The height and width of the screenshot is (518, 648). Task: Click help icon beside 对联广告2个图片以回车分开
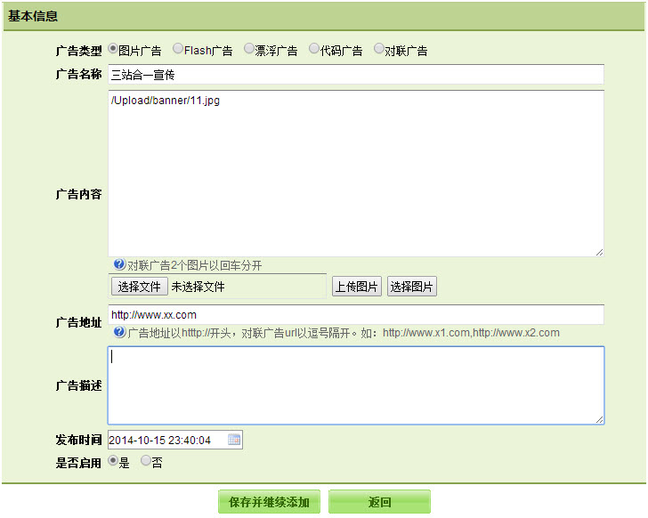(119, 264)
